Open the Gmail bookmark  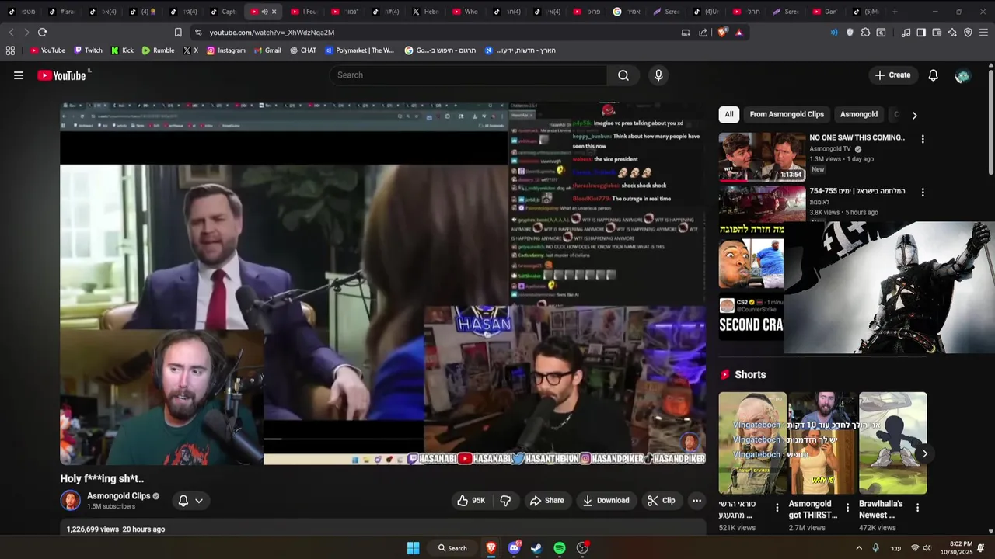coord(267,50)
